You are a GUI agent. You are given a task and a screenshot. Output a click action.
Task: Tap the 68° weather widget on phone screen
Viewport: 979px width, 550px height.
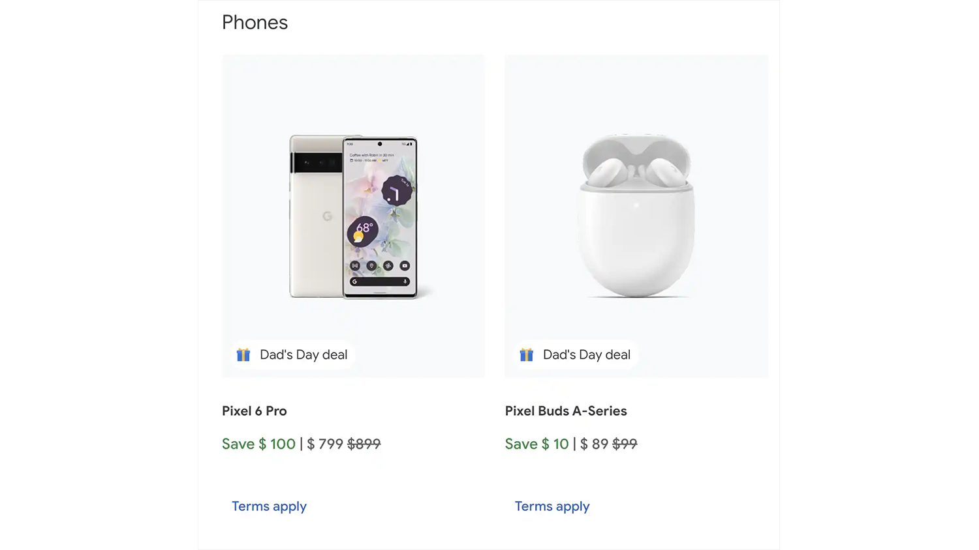click(362, 231)
